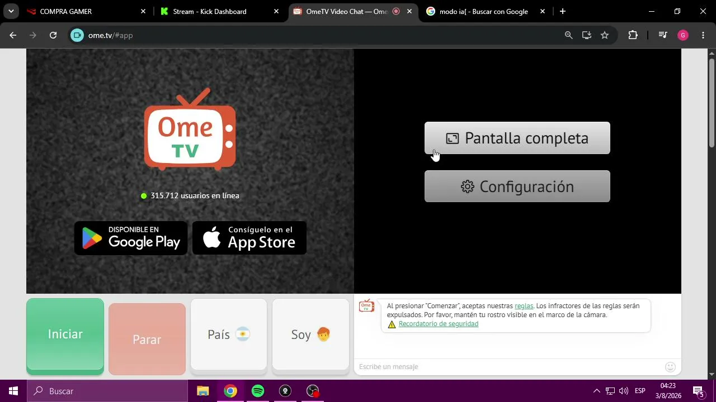The image size is (716, 402).
Task: Switch the ESP input language
Action: pos(640,391)
